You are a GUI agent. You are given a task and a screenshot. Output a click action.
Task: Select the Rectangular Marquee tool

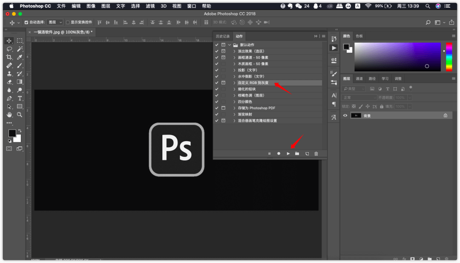(x=20, y=41)
